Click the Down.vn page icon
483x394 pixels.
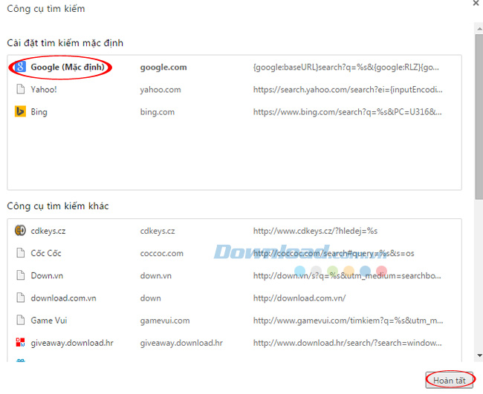pyautogui.click(x=20, y=275)
